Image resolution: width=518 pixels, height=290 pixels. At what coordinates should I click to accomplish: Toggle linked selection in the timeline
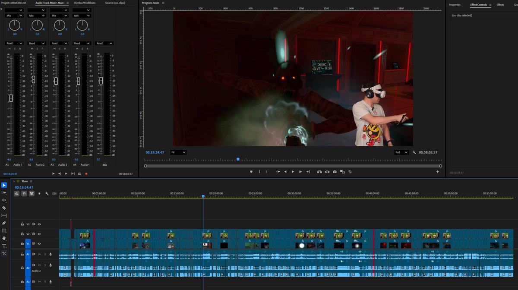pos(32,194)
